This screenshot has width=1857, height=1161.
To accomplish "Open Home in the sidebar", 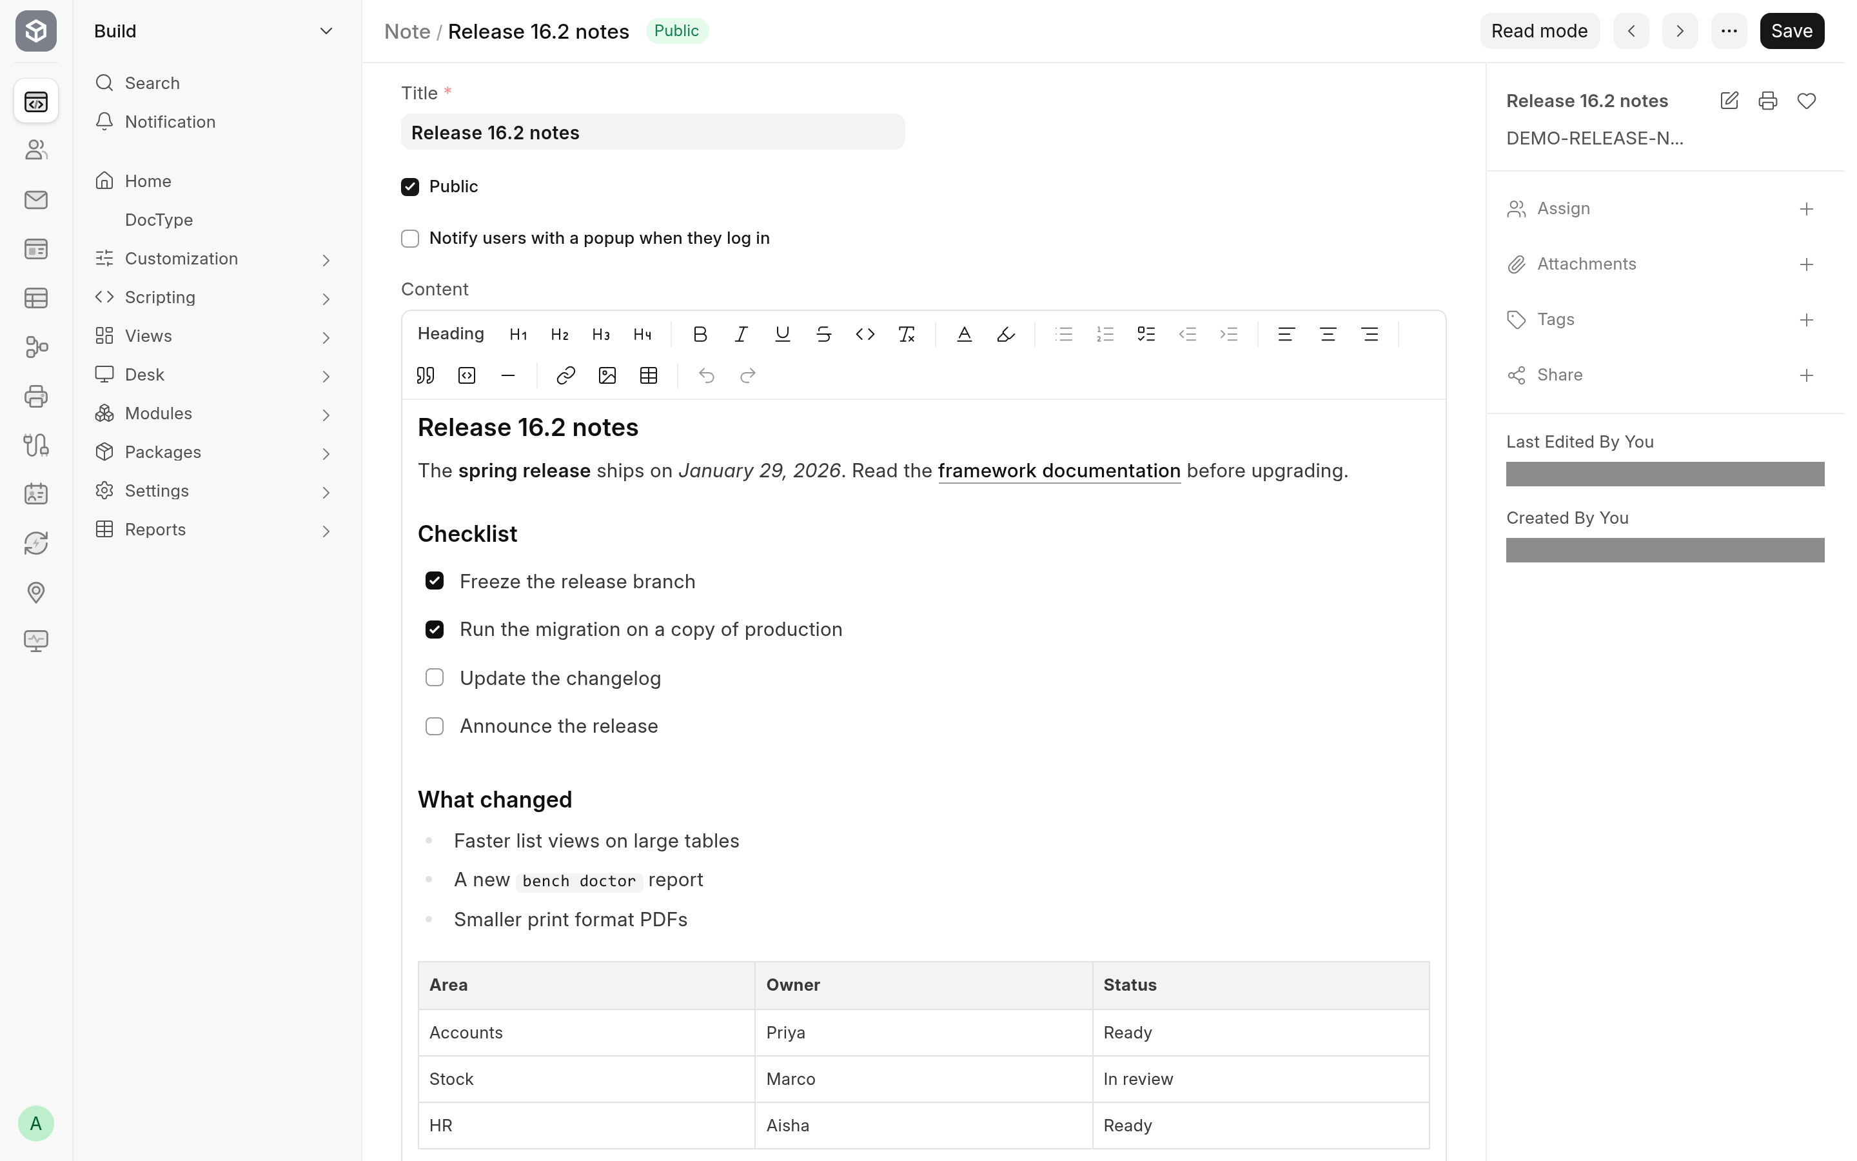I will (x=213, y=181).
